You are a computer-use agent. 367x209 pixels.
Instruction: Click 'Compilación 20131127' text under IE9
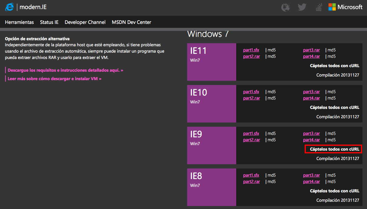[x=338, y=158]
